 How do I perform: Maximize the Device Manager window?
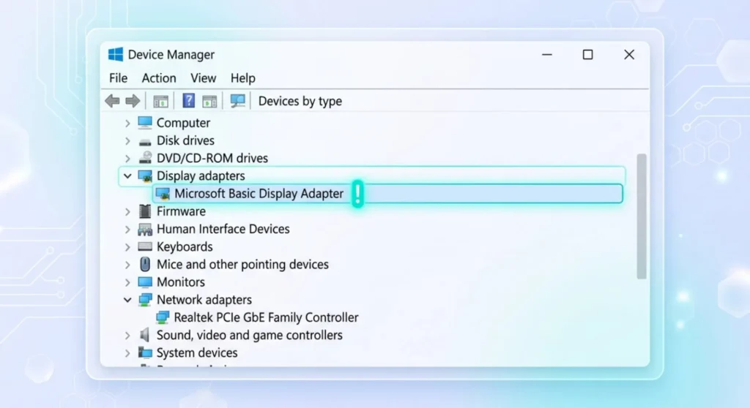pyautogui.click(x=588, y=54)
